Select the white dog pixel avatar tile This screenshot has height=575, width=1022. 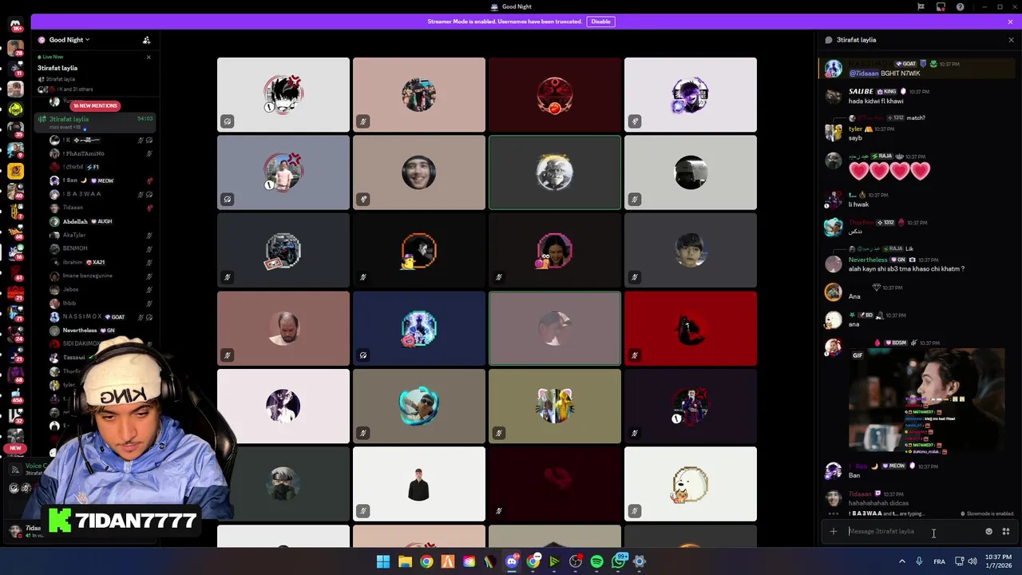691,484
